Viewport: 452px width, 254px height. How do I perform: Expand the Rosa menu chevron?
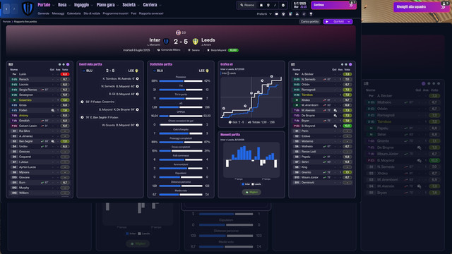(69, 5)
